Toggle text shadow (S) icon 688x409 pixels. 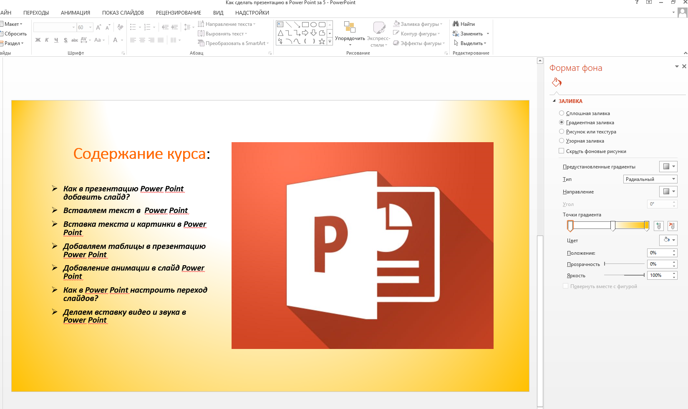[66, 40]
